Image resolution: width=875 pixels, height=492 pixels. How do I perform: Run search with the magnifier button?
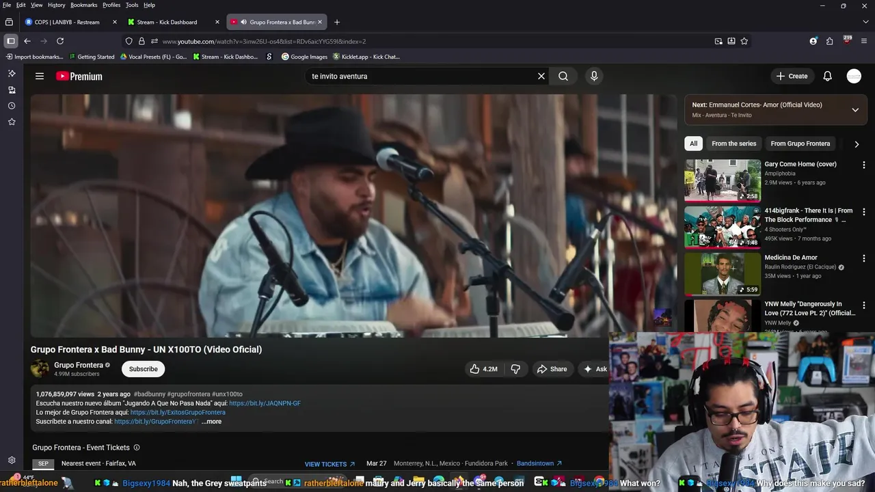(x=563, y=76)
